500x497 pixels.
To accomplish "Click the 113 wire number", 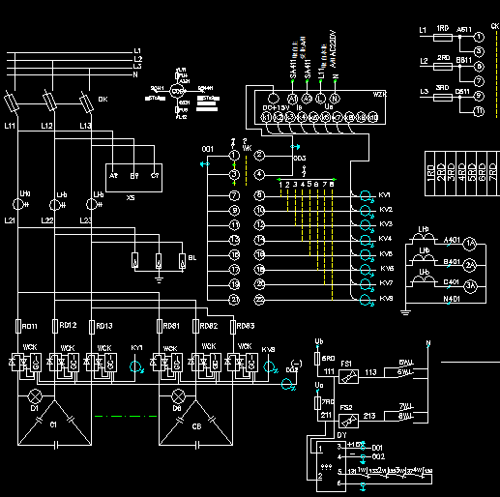I will [x=370, y=372].
